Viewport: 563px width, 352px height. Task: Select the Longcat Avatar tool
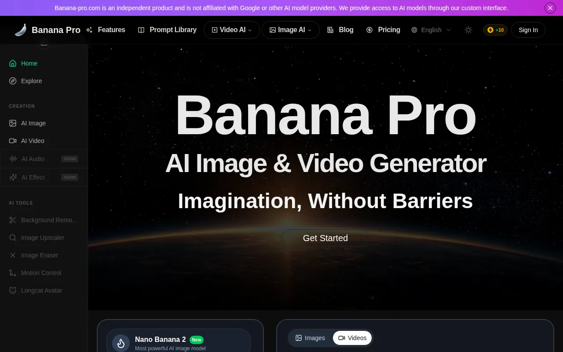(x=41, y=290)
